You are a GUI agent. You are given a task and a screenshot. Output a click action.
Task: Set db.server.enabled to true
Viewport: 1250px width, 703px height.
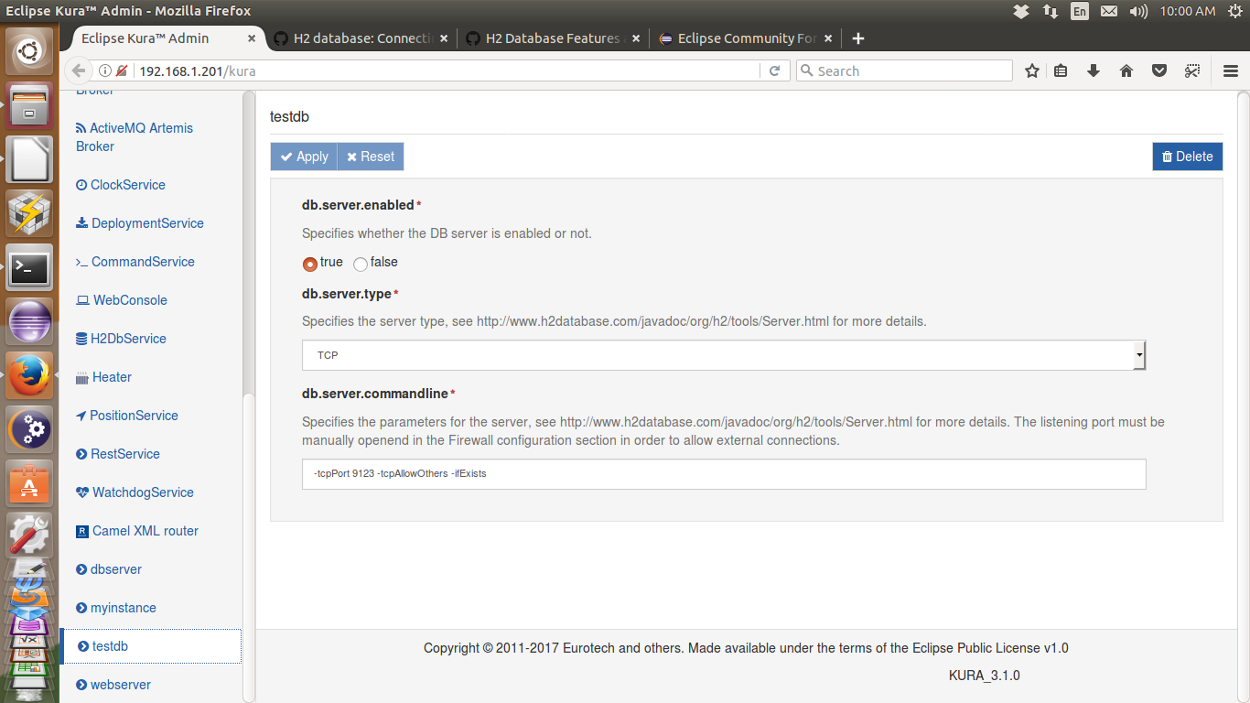tap(309, 264)
